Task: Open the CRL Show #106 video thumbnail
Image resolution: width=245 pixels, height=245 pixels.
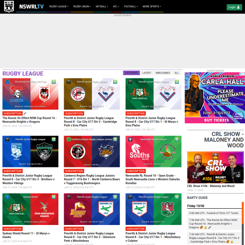Action: [x=215, y=167]
